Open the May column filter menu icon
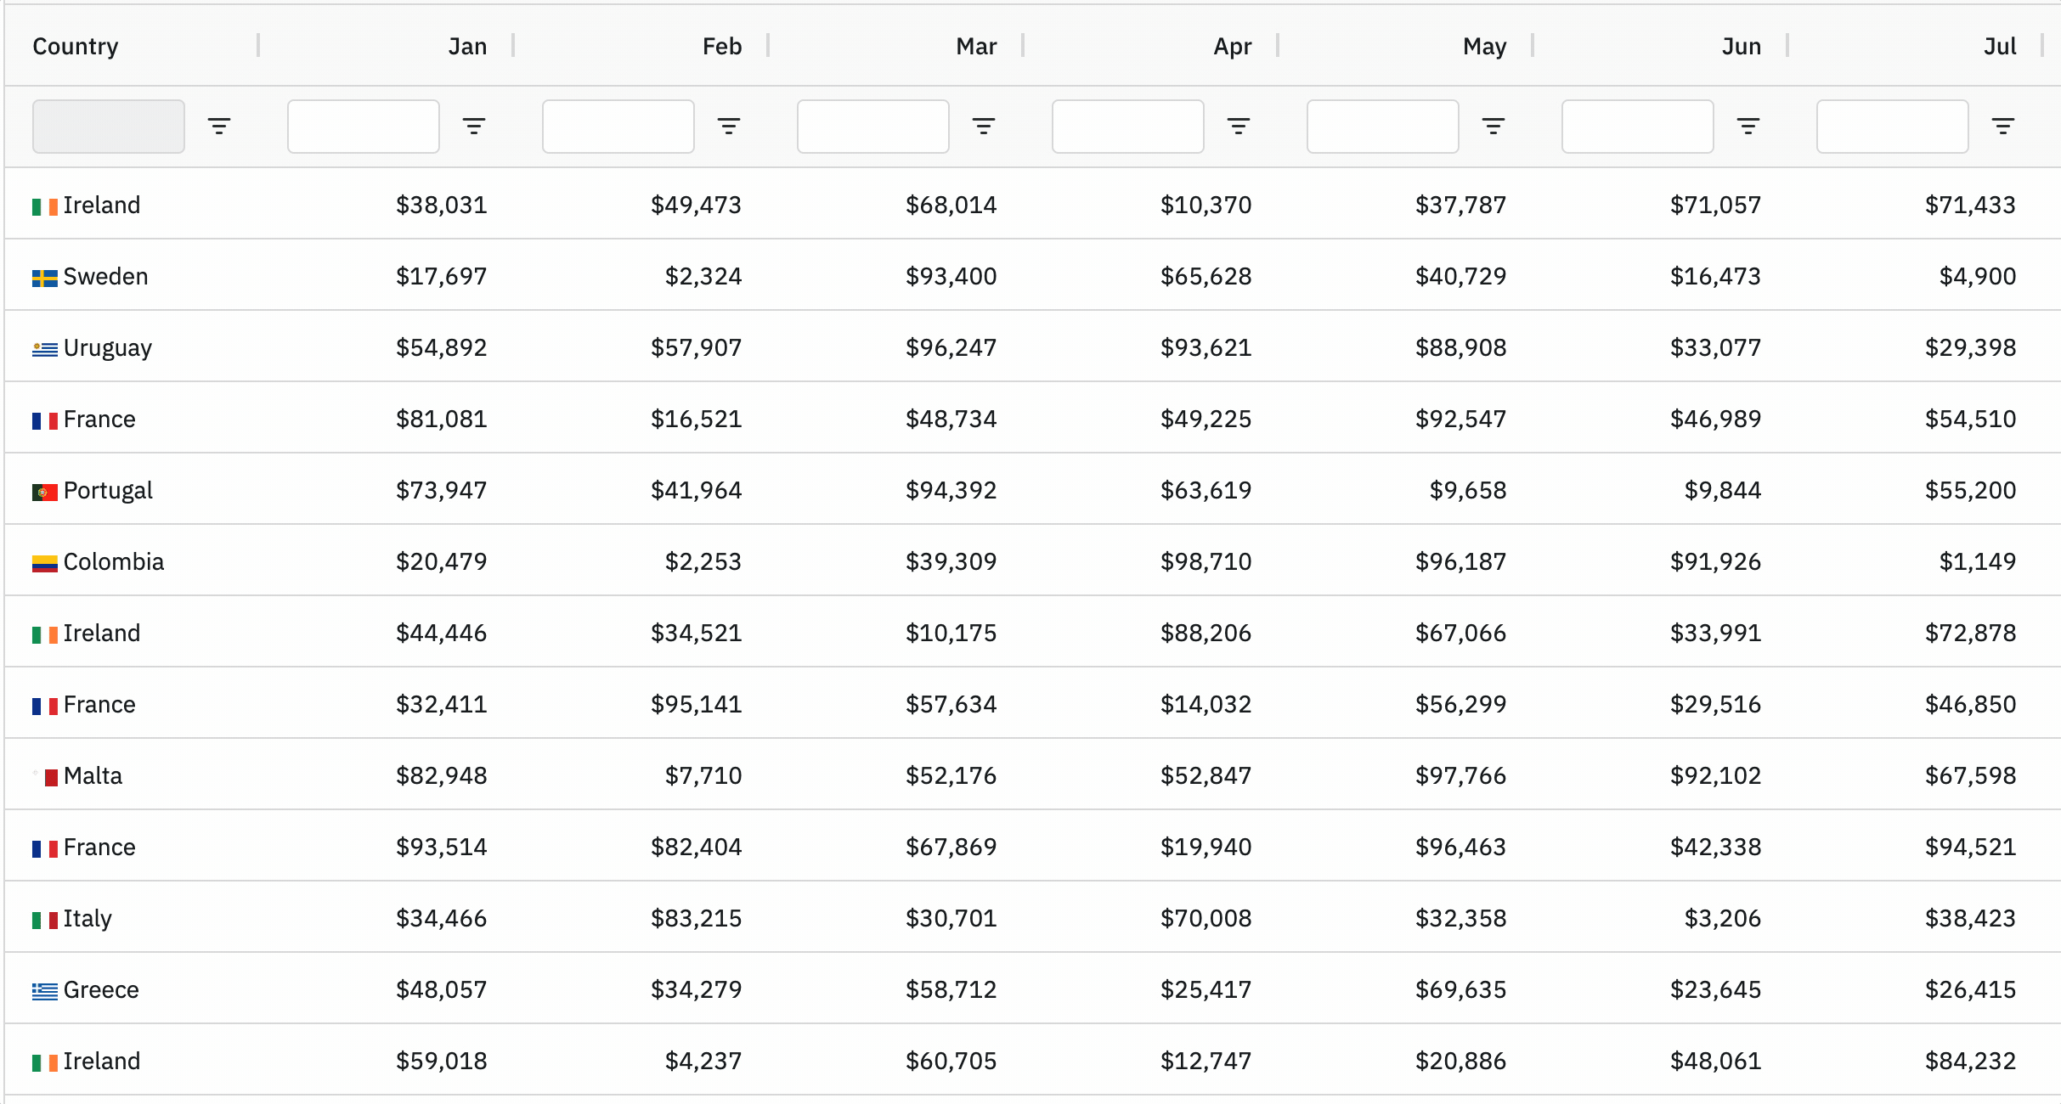The image size is (2061, 1104). point(1494,127)
